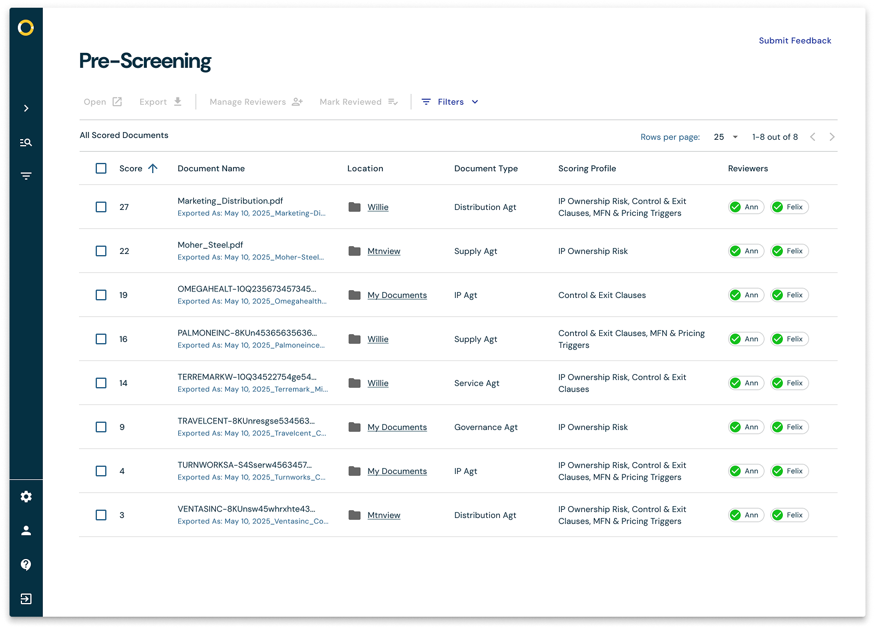Image resolution: width=875 pixels, height=628 pixels.
Task: Click the Document Name column header
Action: [x=211, y=168]
